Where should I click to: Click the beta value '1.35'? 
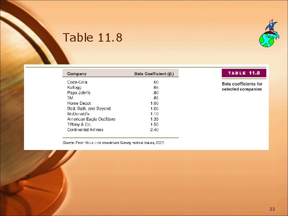(154, 119)
